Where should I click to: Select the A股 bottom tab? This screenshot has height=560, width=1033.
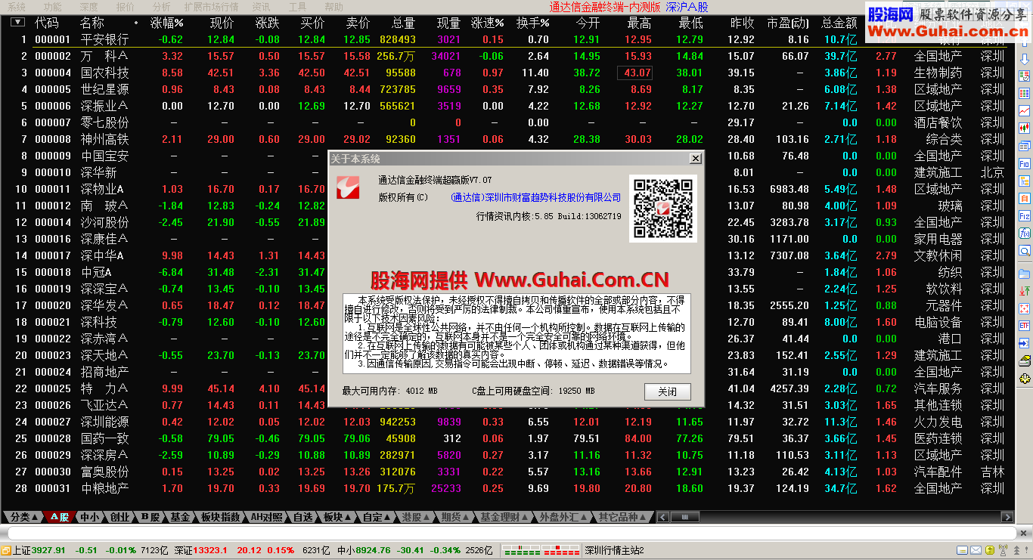(x=60, y=517)
